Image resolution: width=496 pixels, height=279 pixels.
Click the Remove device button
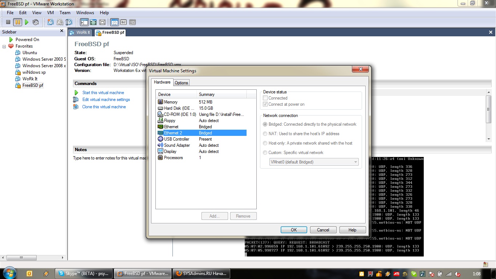click(x=243, y=216)
